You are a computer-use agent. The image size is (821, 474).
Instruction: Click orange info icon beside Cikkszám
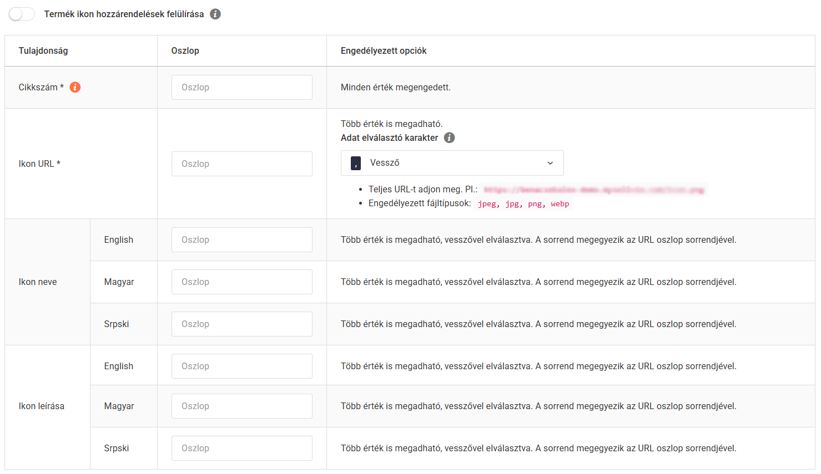[75, 87]
